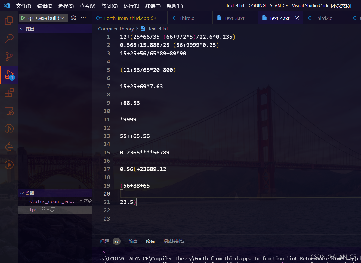The height and width of the screenshot is (263, 361).
Task: Open the 选择(S) menu
Action: click(x=66, y=6)
